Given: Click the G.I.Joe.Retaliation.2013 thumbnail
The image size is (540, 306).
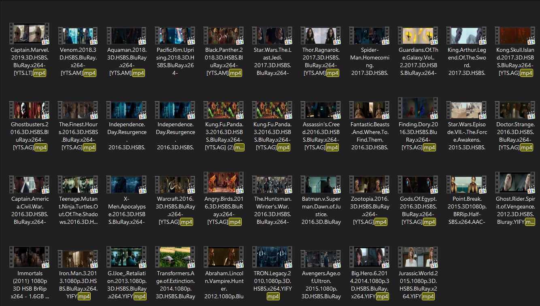Looking at the screenshot, I should tap(126, 257).
